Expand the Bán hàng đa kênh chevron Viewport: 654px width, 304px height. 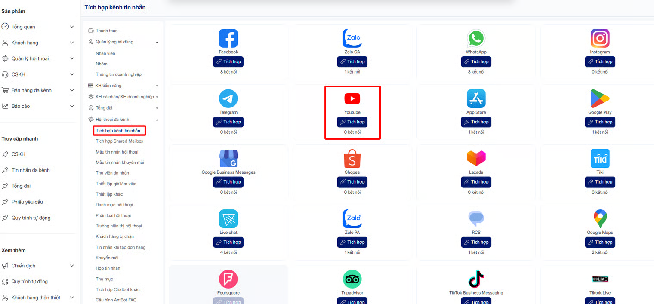(x=72, y=90)
